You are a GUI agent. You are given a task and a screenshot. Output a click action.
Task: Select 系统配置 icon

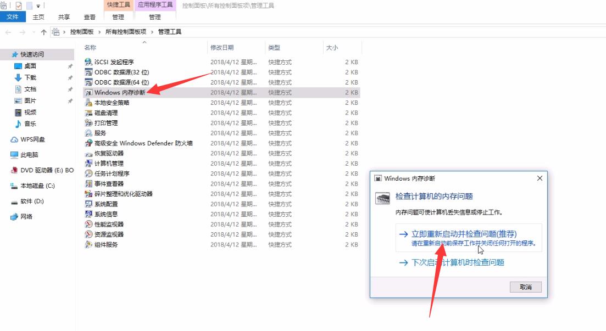click(x=88, y=204)
